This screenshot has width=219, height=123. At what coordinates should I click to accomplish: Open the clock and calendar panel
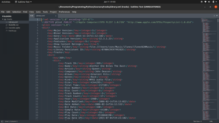pyautogui.click(x=109, y=2)
